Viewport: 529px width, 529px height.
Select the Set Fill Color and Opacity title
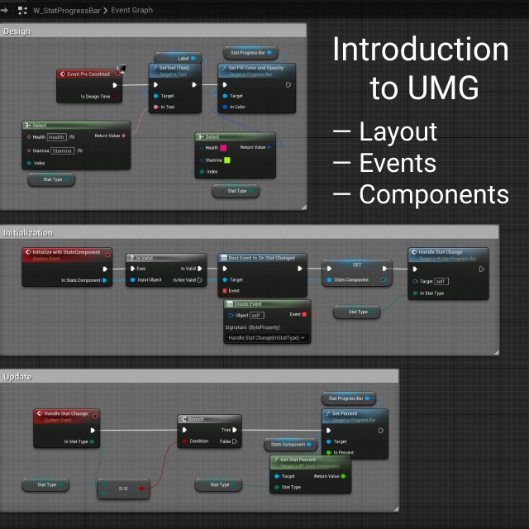[x=256, y=68]
